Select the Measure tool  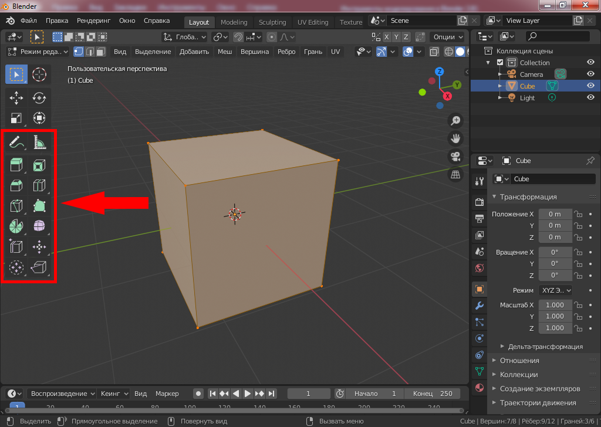(x=39, y=143)
